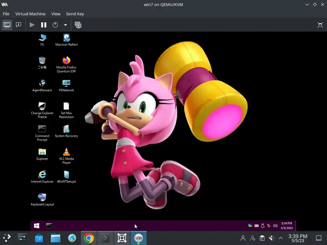
Task: Click host show desktop button
Action: pos(319,238)
